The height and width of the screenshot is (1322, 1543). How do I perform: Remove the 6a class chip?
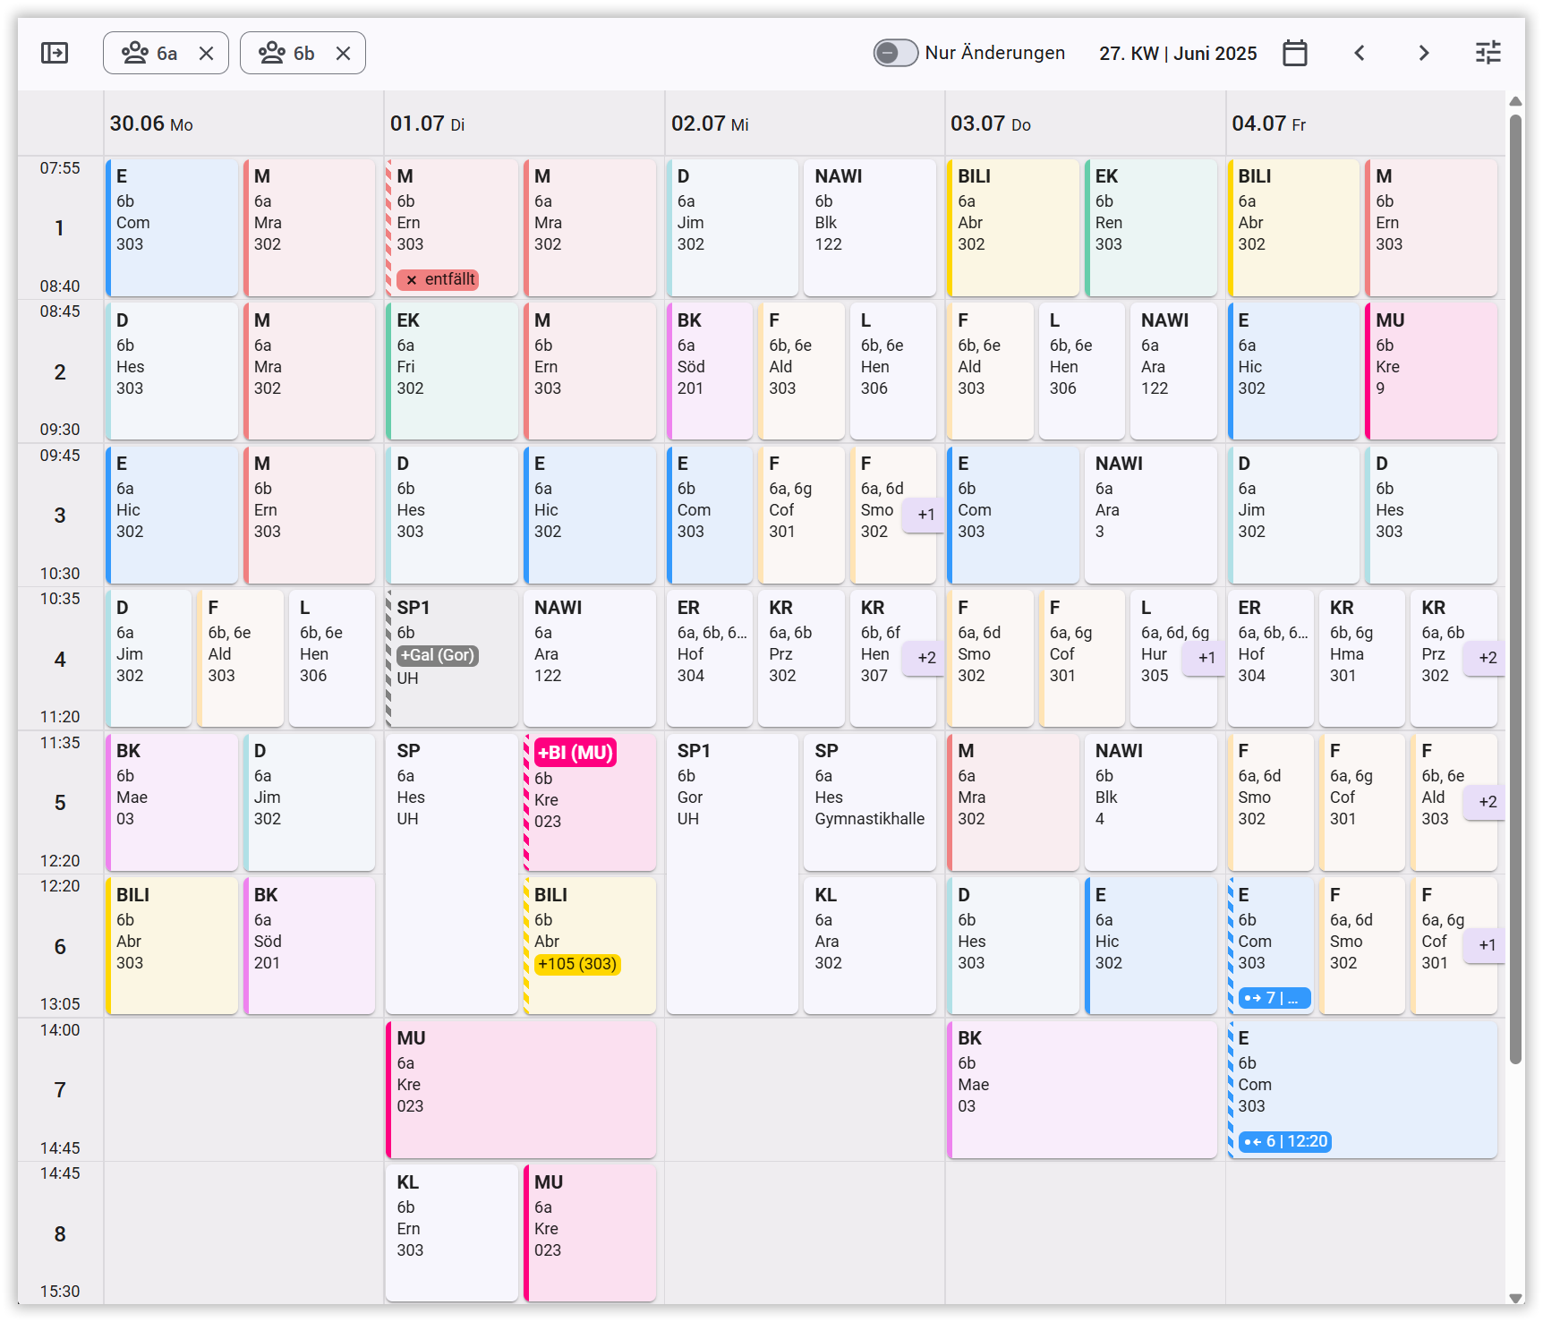tap(207, 54)
